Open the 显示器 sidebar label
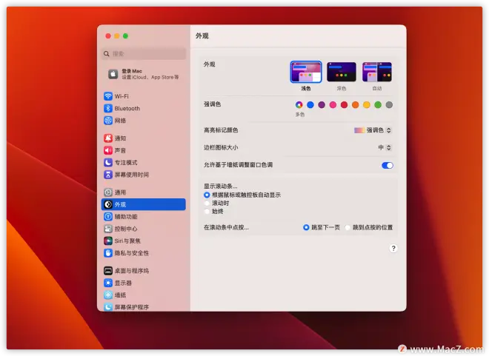The image size is (489, 356). click(x=123, y=283)
